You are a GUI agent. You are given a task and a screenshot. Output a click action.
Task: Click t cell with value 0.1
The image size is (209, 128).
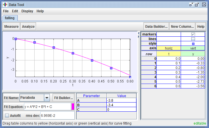pyautogui.click(x=169, y=63)
